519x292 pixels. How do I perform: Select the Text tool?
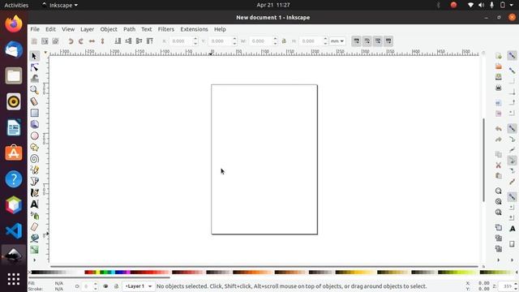[x=34, y=204]
